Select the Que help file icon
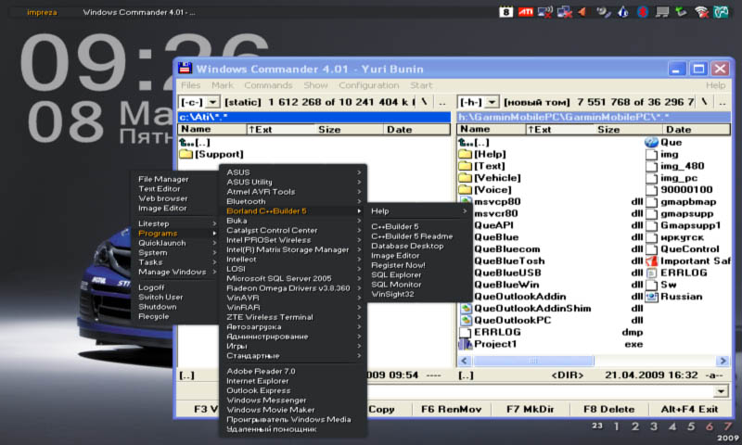The width and height of the screenshot is (742, 445). [650, 143]
